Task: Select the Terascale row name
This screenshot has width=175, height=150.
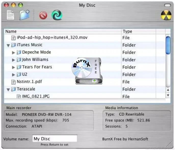Action: [x=26, y=89]
